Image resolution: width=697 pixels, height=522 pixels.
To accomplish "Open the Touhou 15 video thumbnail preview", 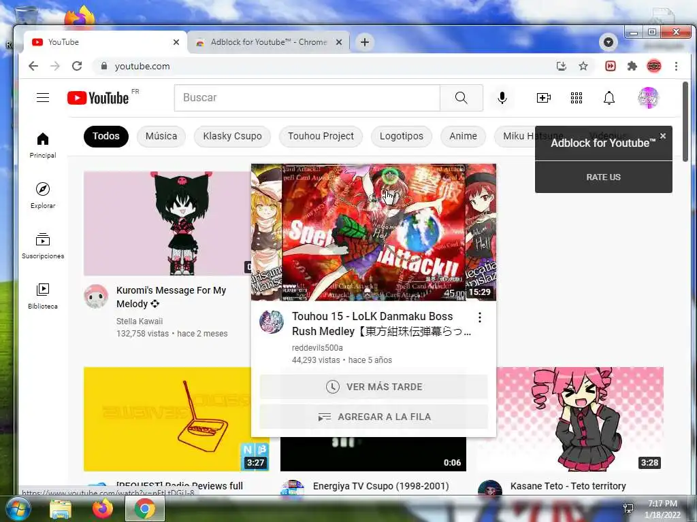I will point(374,232).
